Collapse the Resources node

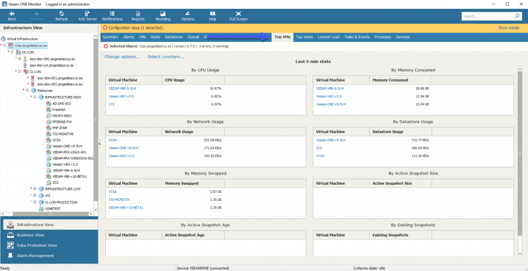click(x=27, y=90)
